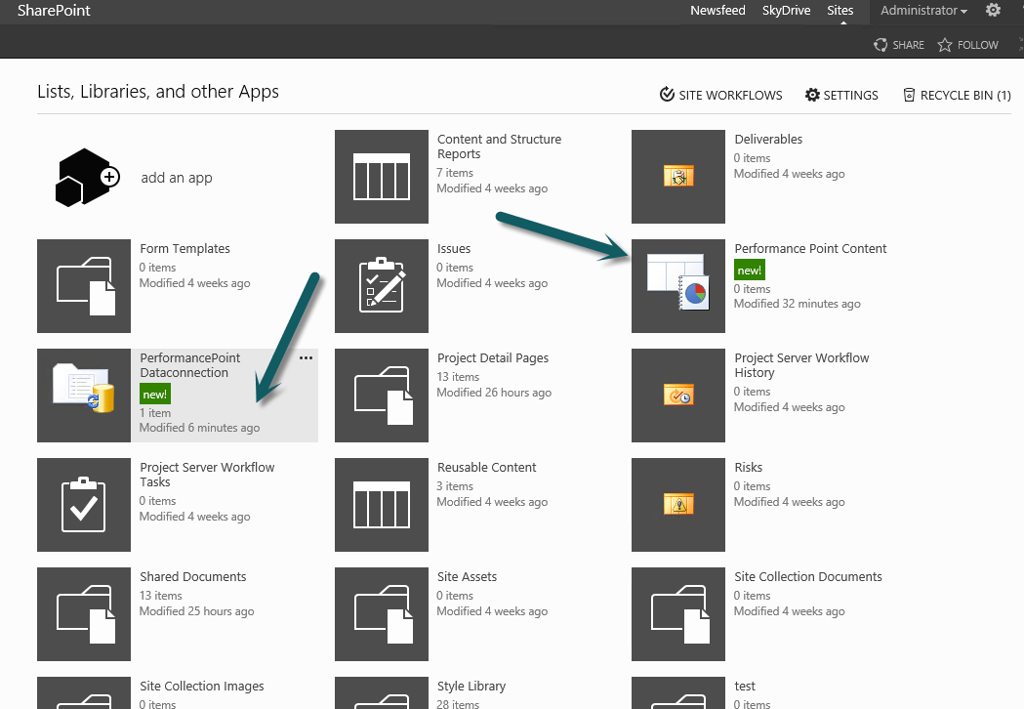Open Project Server Workflow Tasks tile icon
The height and width of the screenshot is (709, 1024).
pyautogui.click(x=84, y=505)
